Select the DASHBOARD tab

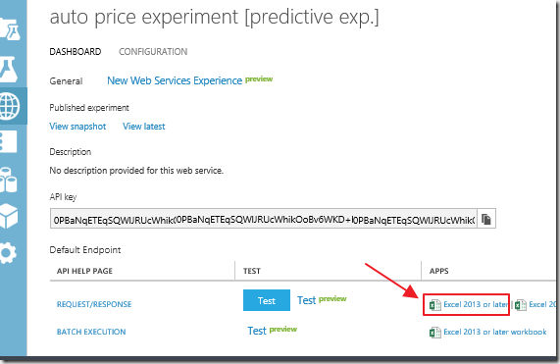[x=76, y=52]
